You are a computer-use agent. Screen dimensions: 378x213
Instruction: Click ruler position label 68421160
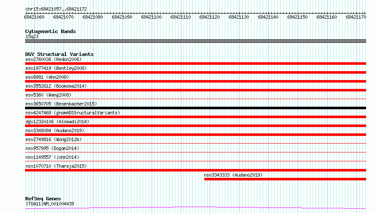tap(327, 17)
